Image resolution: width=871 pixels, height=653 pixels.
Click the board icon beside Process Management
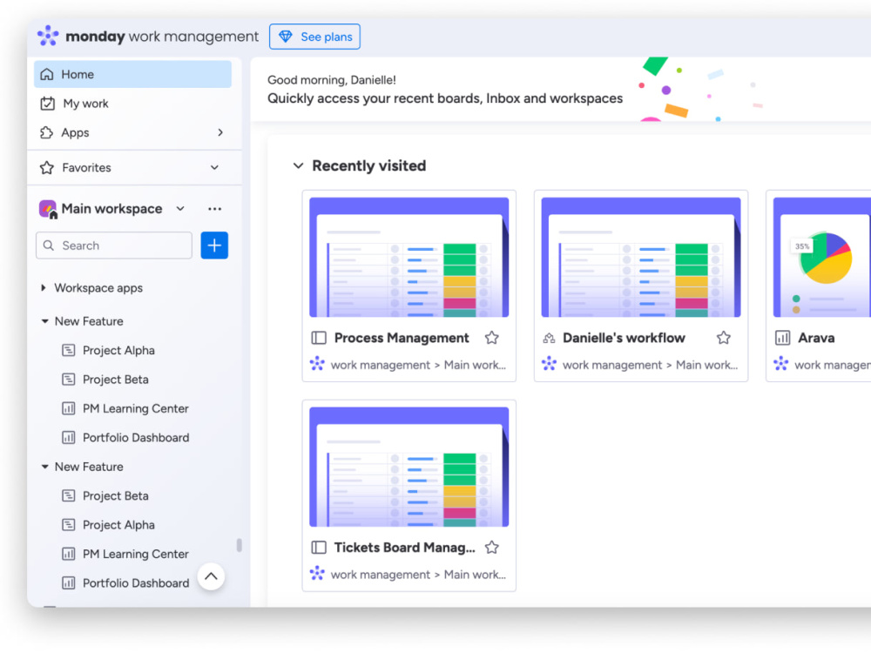coord(319,338)
